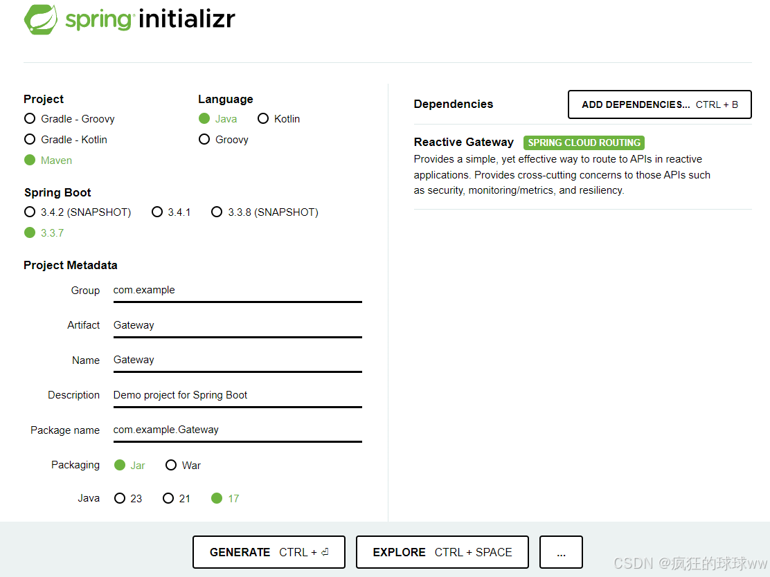This screenshot has width=770, height=577.
Task: Open the "..." more options button
Action: pyautogui.click(x=561, y=552)
